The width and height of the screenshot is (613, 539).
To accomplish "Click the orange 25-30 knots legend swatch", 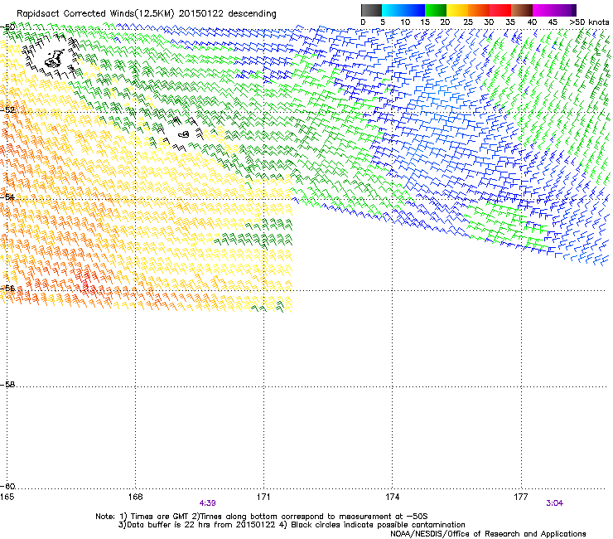I will pos(479,10).
